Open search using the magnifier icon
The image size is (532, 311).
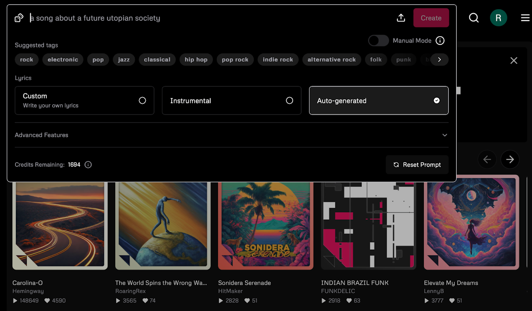tap(474, 18)
